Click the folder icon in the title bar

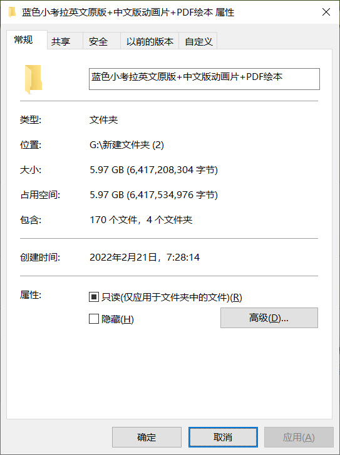12,12
